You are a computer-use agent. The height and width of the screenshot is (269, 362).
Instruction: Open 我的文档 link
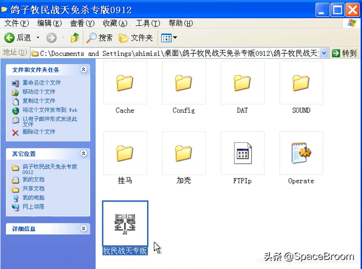(x=33, y=179)
